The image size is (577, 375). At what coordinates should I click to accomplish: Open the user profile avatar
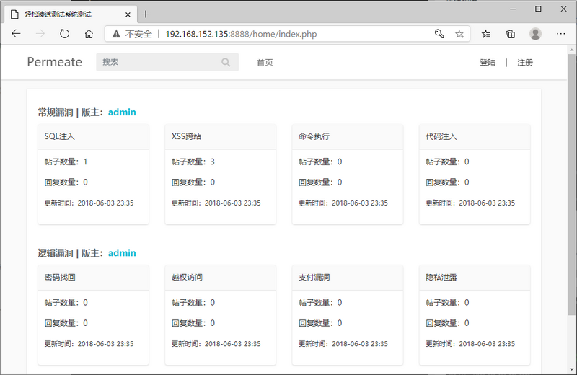point(535,34)
